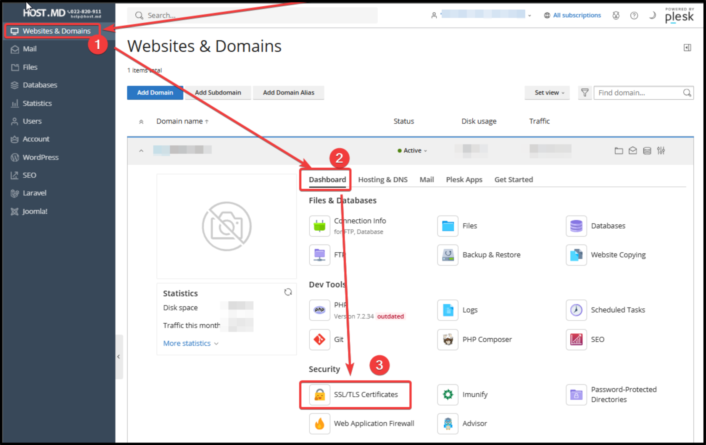The height and width of the screenshot is (445, 706).
Task: Open the Set view dropdown
Action: (547, 92)
